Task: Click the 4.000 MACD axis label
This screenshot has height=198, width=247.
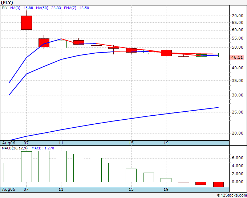Action: click(x=238, y=166)
